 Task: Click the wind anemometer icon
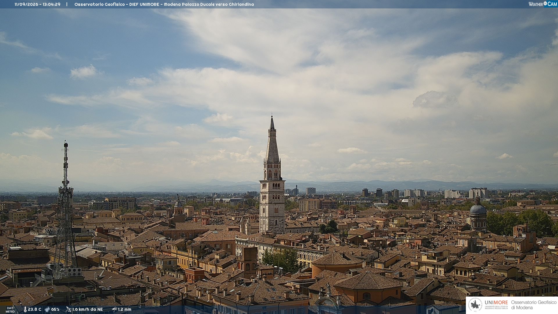pos(68,309)
